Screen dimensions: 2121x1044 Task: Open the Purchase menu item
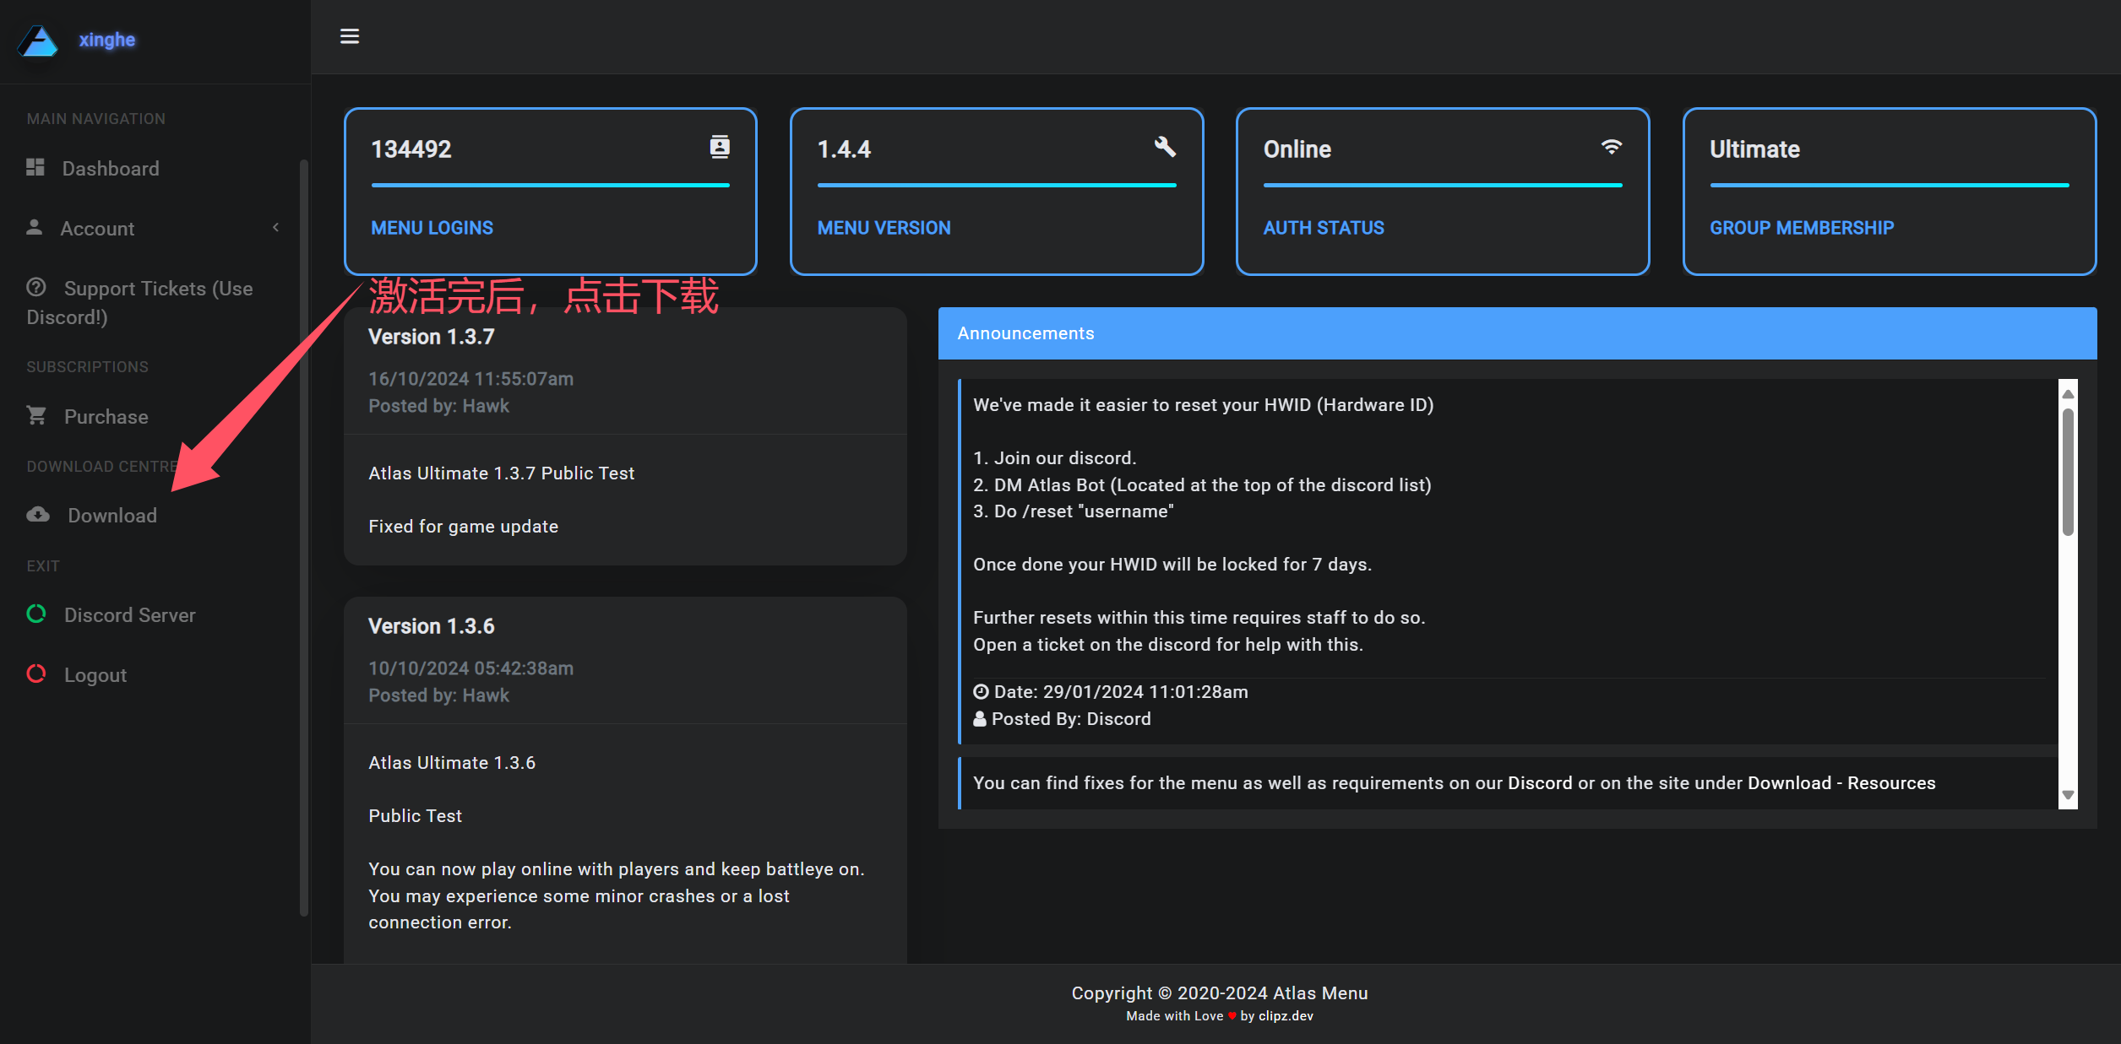point(106,417)
